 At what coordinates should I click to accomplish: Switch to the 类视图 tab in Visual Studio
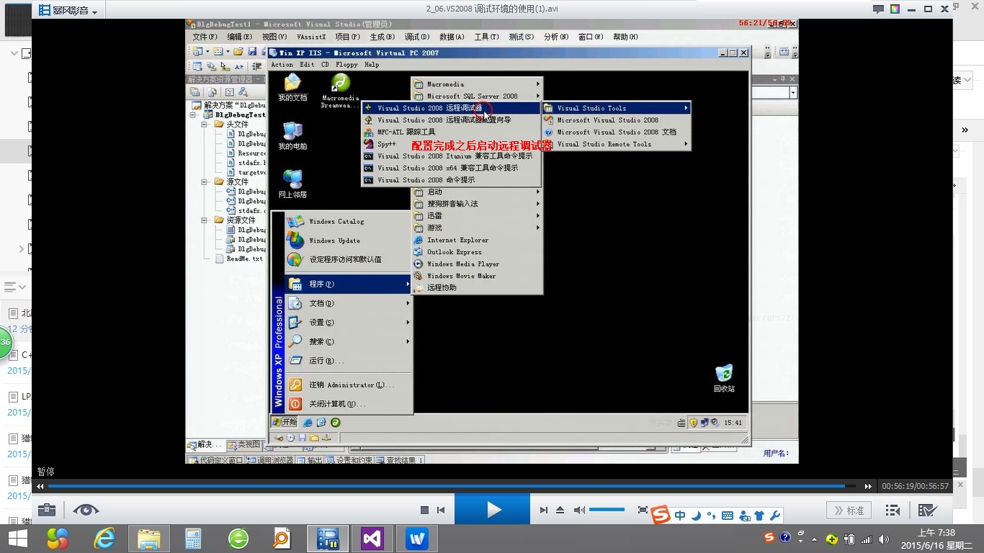coord(243,445)
